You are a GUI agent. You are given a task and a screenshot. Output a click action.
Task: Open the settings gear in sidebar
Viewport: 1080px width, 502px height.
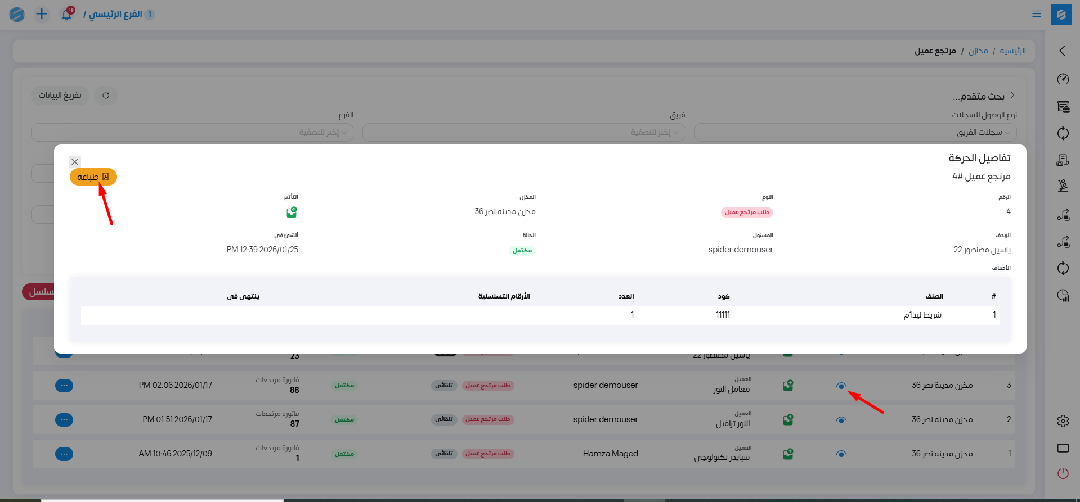tap(1063, 421)
